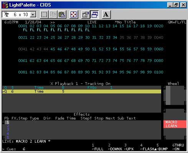Screen dimensions: 188x153
Task: Click softkey 1 FULL
Action: [x=97, y=147]
